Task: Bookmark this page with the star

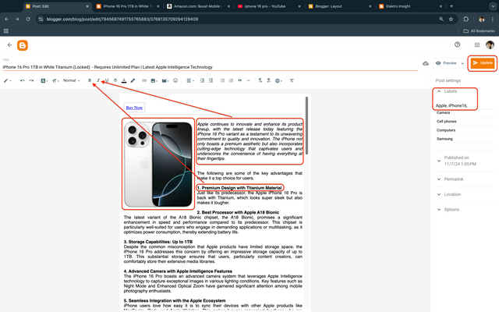Action: pos(451,19)
